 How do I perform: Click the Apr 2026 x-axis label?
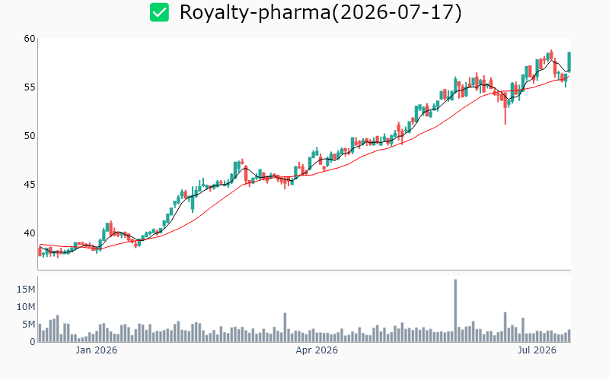(317, 350)
